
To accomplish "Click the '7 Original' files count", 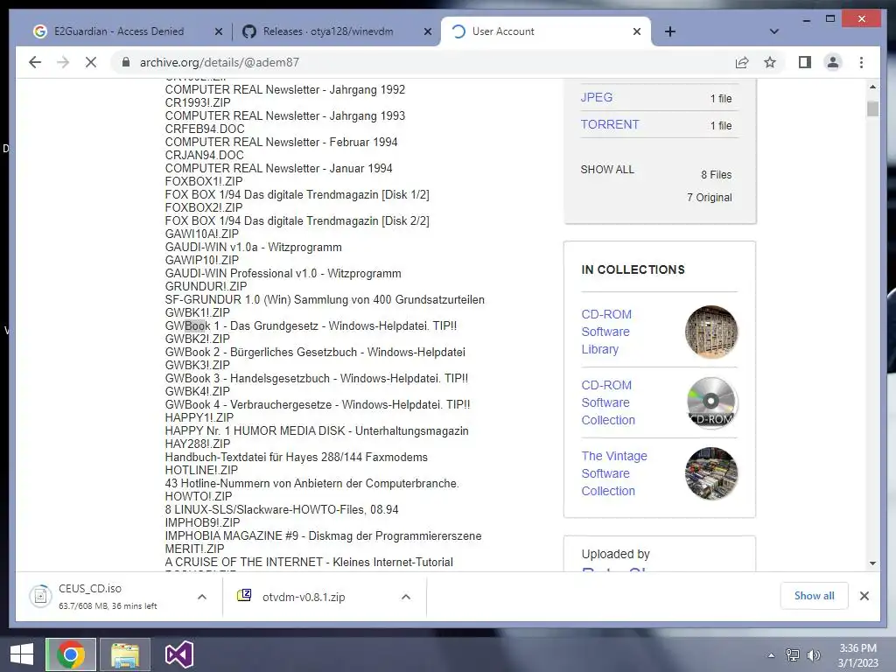I will click(x=709, y=197).
